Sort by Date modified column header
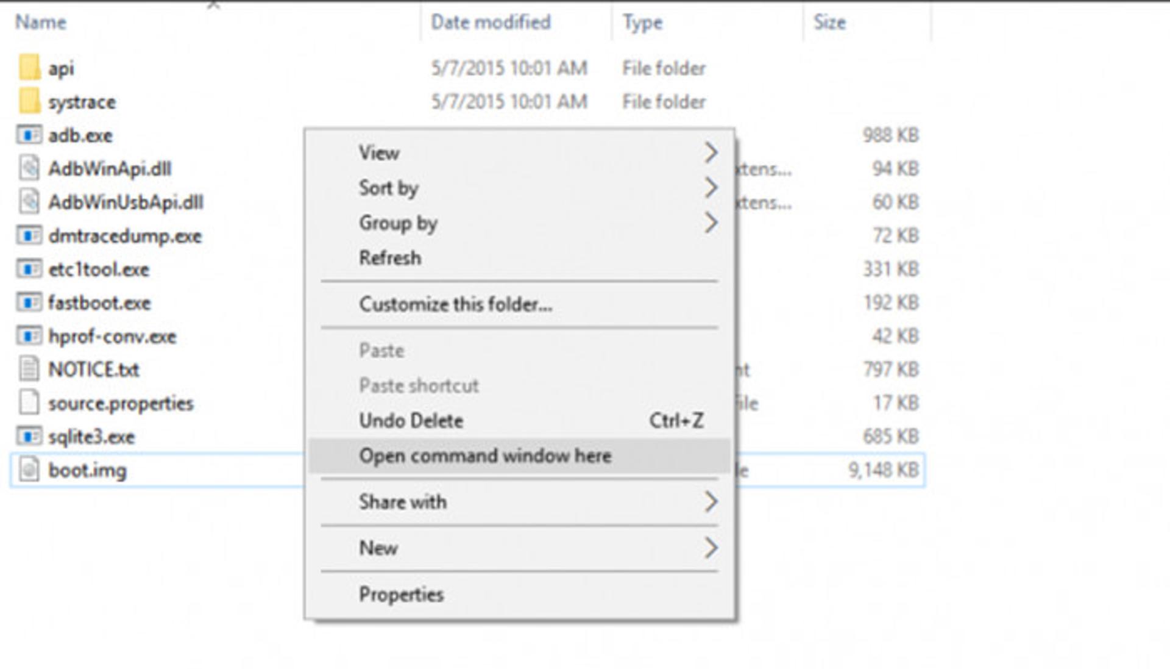Screen dimensions: 1170x669 tap(491, 23)
